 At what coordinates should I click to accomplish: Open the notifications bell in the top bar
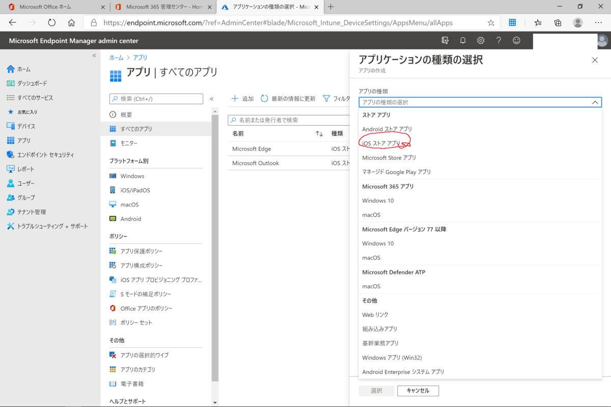463,40
